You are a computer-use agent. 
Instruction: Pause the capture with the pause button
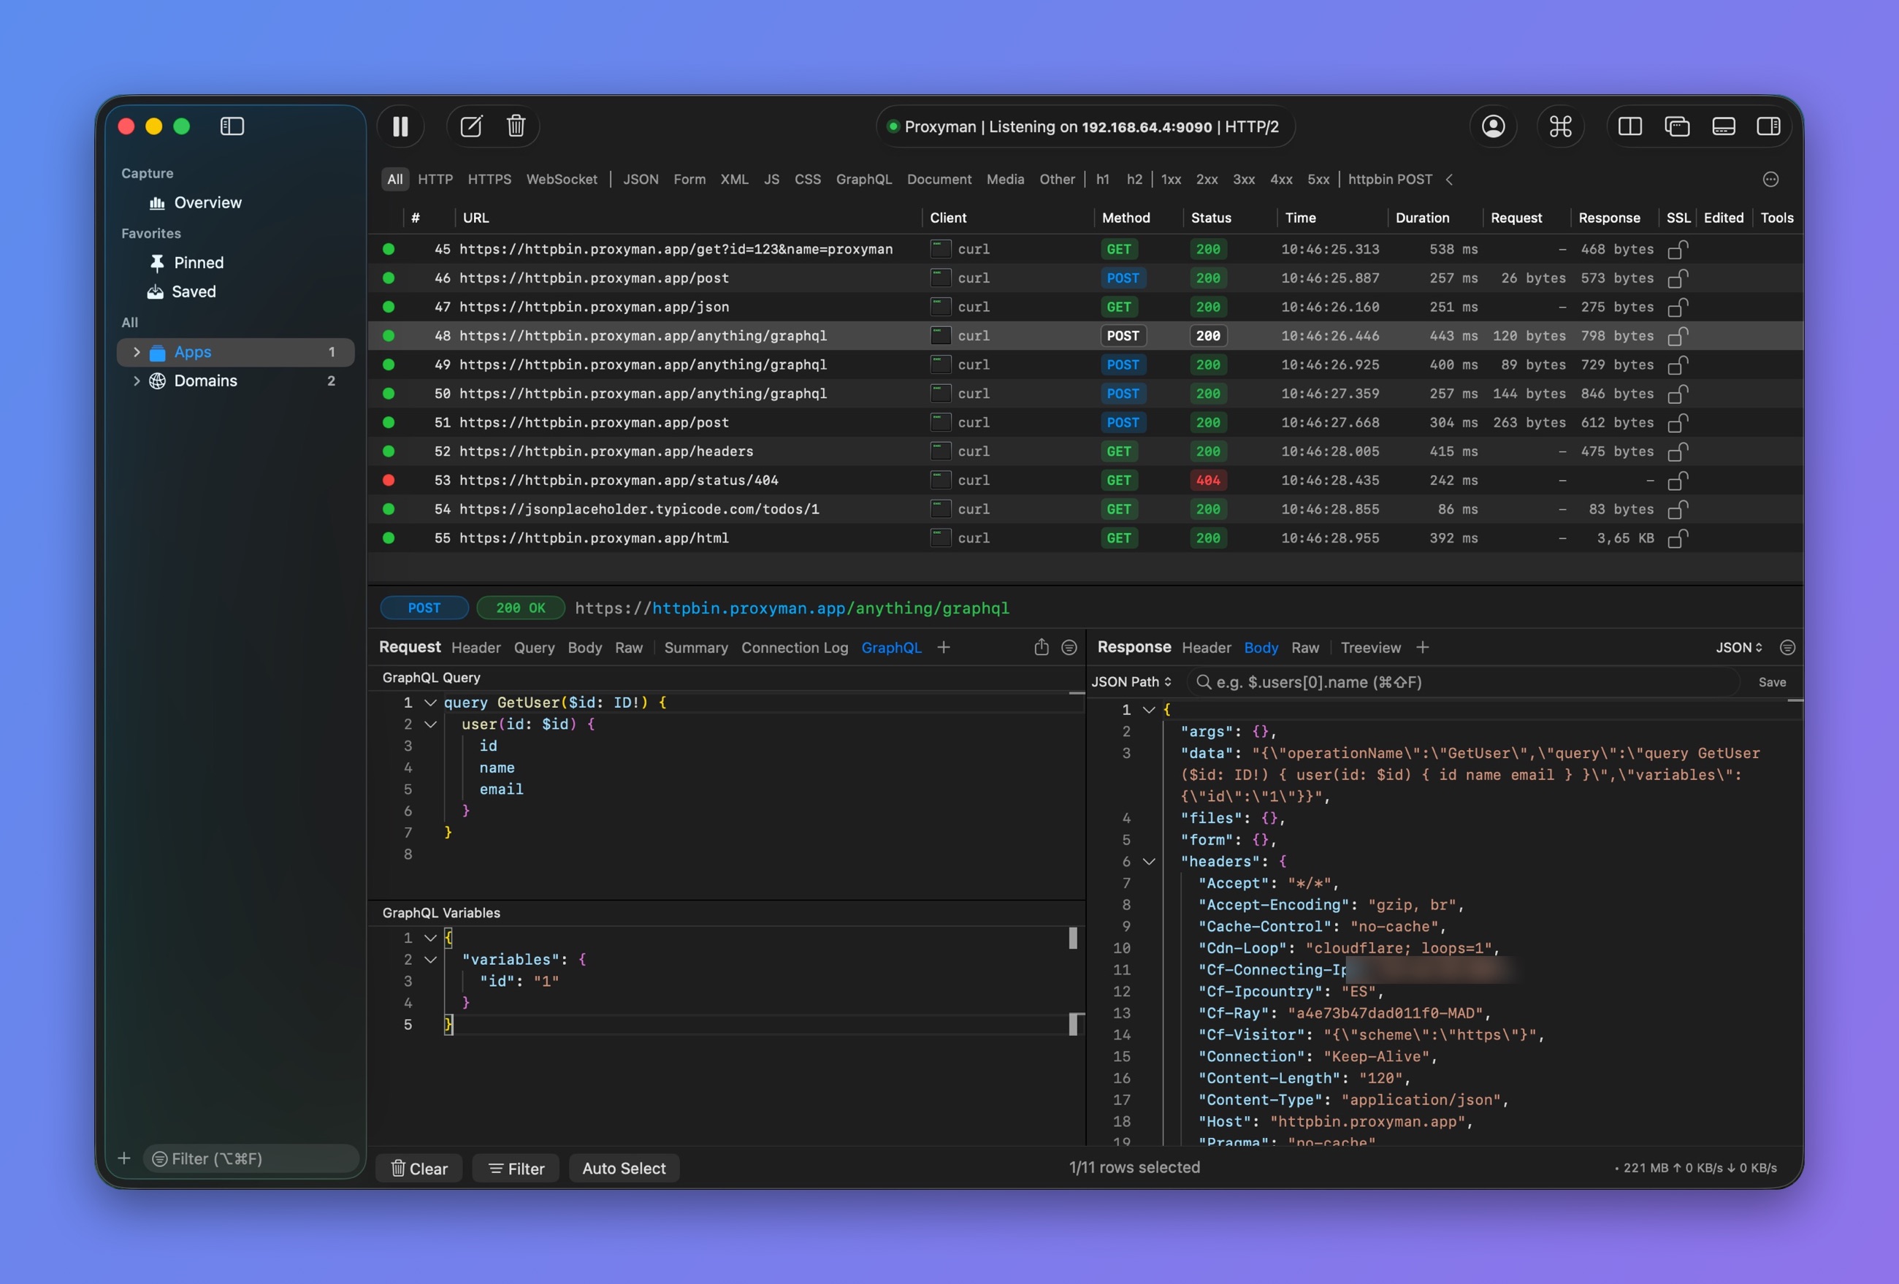point(400,126)
